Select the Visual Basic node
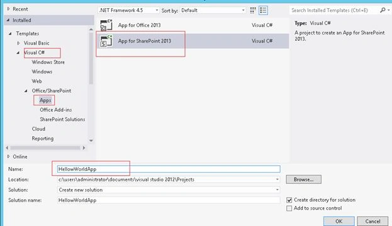Viewport: 392px width, 226px height. click(x=36, y=43)
